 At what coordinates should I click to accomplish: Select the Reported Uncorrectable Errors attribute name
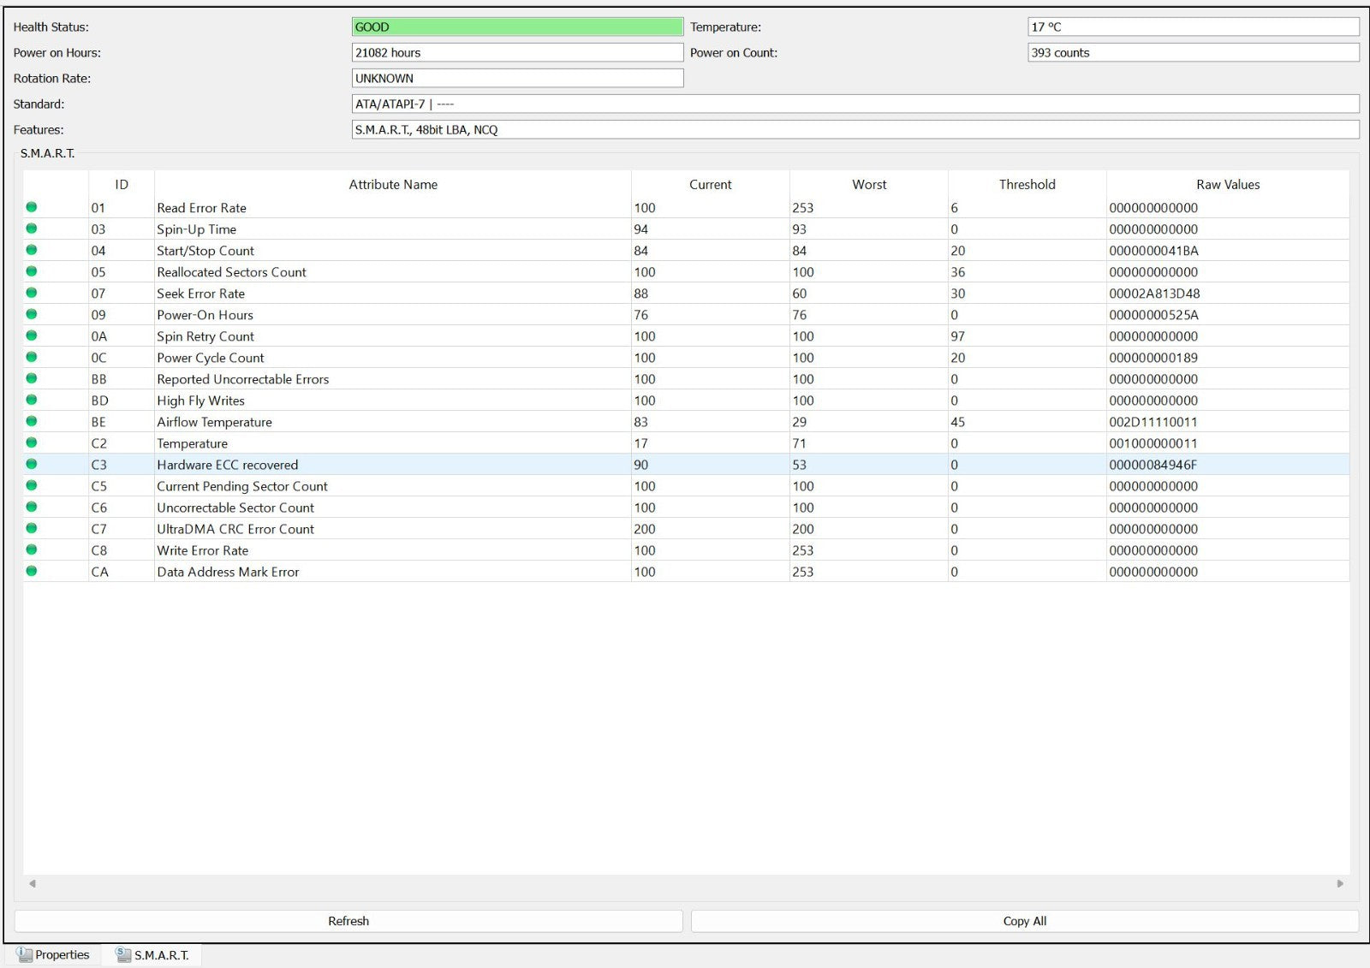tap(242, 379)
